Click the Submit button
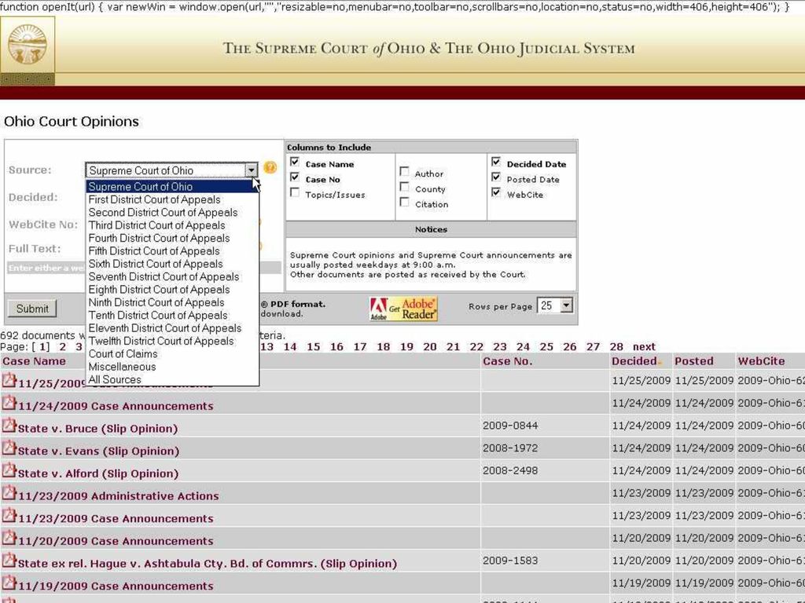This screenshot has height=603, width=805. coord(31,309)
